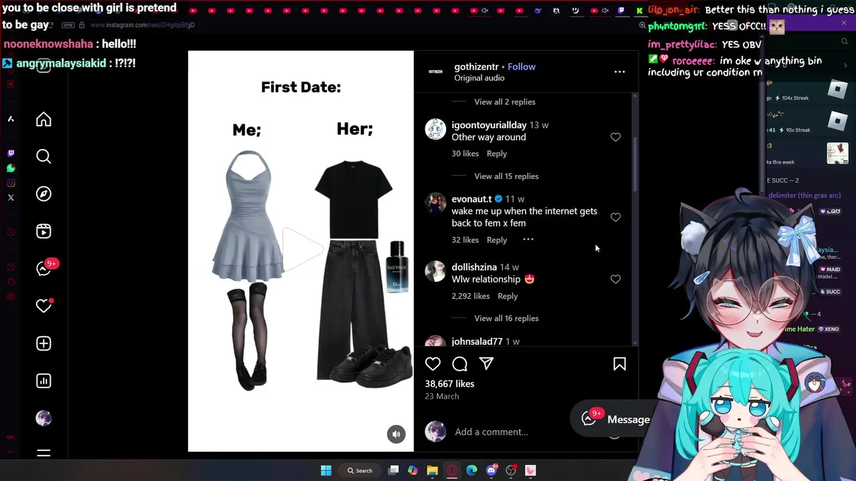Open Messages icon with 9+ badge in sidebar
This screenshot has width=856, height=481.
(43, 269)
